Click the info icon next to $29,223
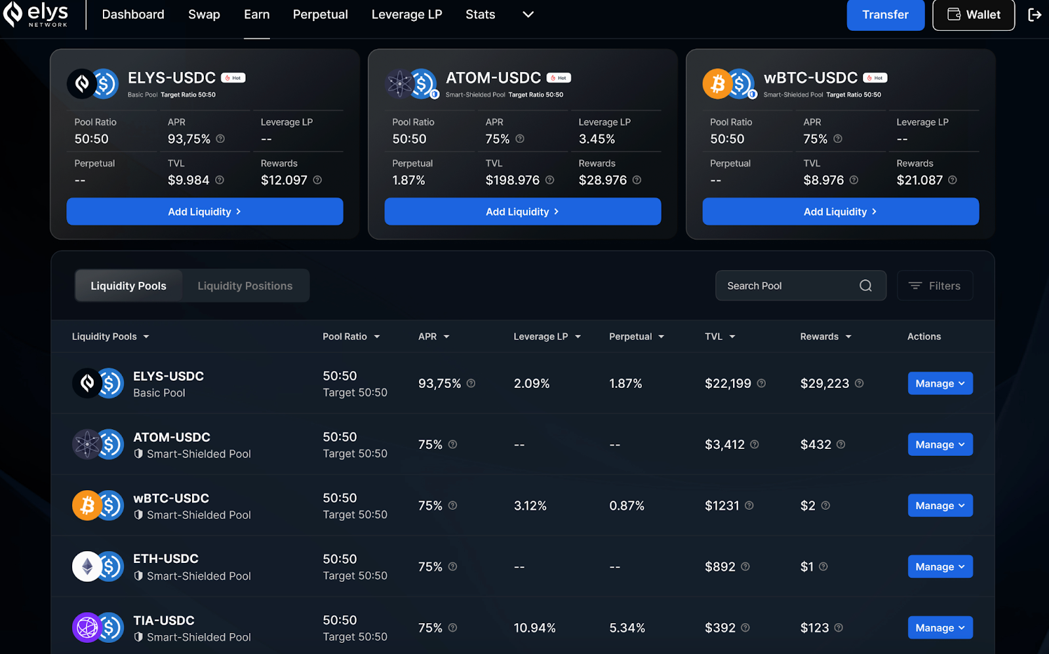This screenshot has width=1049, height=654. point(859,383)
